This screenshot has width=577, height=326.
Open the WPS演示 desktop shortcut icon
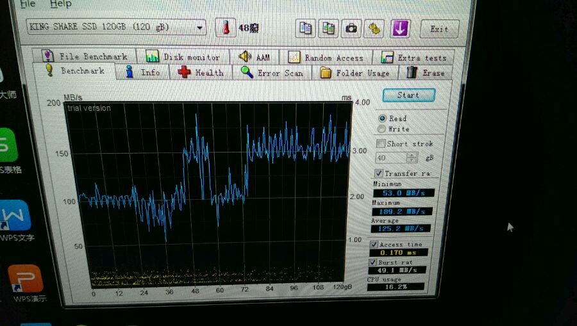click(x=26, y=278)
